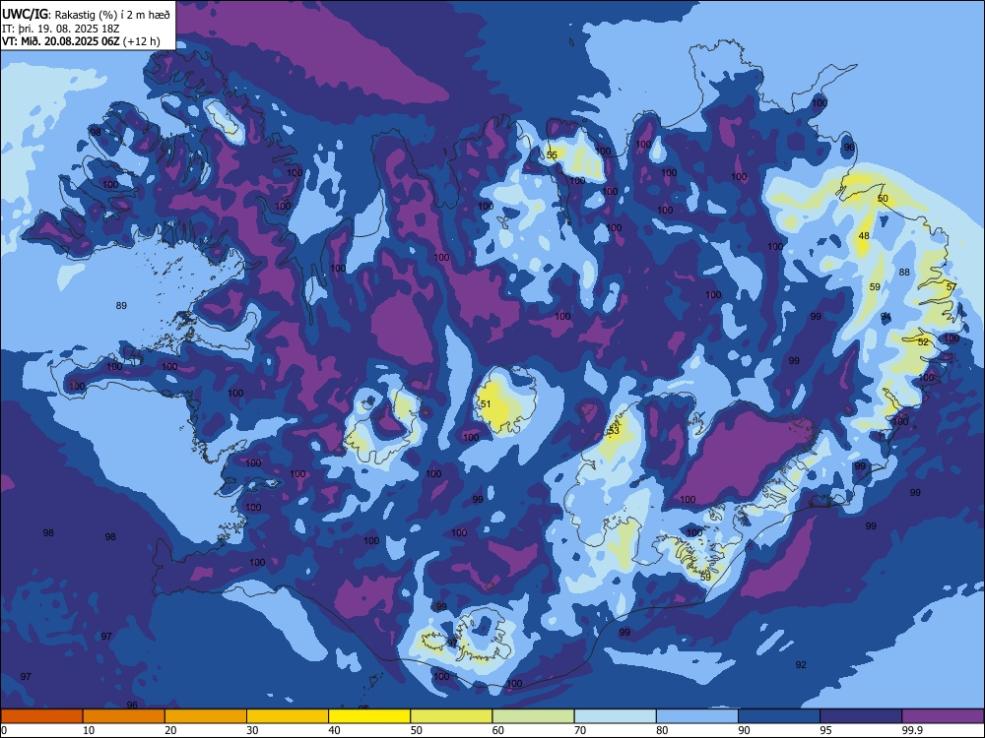Click the '53' humidity value on the map

click(614, 431)
